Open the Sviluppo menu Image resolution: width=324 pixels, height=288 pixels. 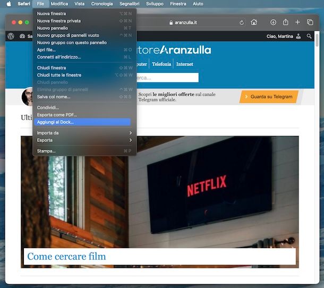[x=155, y=4]
